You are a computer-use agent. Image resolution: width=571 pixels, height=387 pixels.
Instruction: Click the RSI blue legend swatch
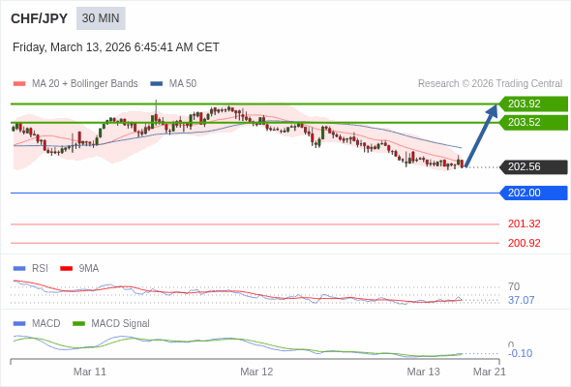(19, 269)
